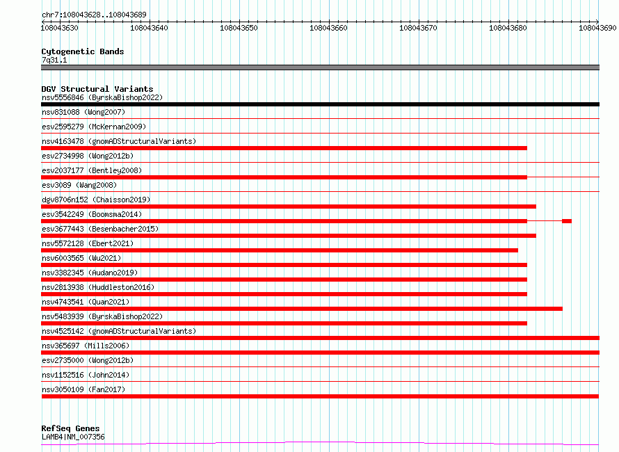
Task: Click the red bar under dgv8706n152
Action: pyautogui.click(x=289, y=207)
